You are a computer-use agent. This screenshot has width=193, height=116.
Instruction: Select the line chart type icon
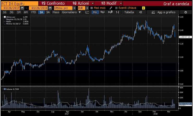tap(87, 12)
